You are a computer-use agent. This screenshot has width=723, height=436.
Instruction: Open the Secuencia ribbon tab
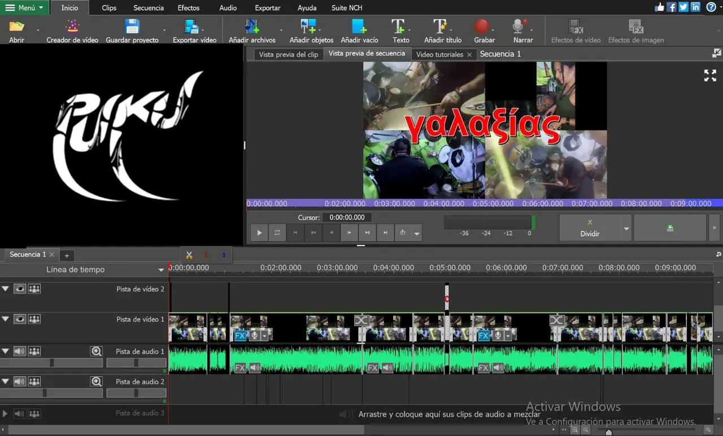149,8
